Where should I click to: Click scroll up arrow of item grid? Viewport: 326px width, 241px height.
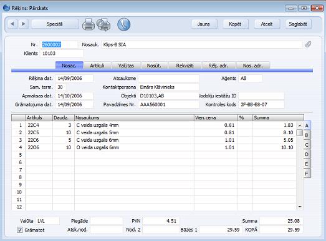[x=300, y=125]
